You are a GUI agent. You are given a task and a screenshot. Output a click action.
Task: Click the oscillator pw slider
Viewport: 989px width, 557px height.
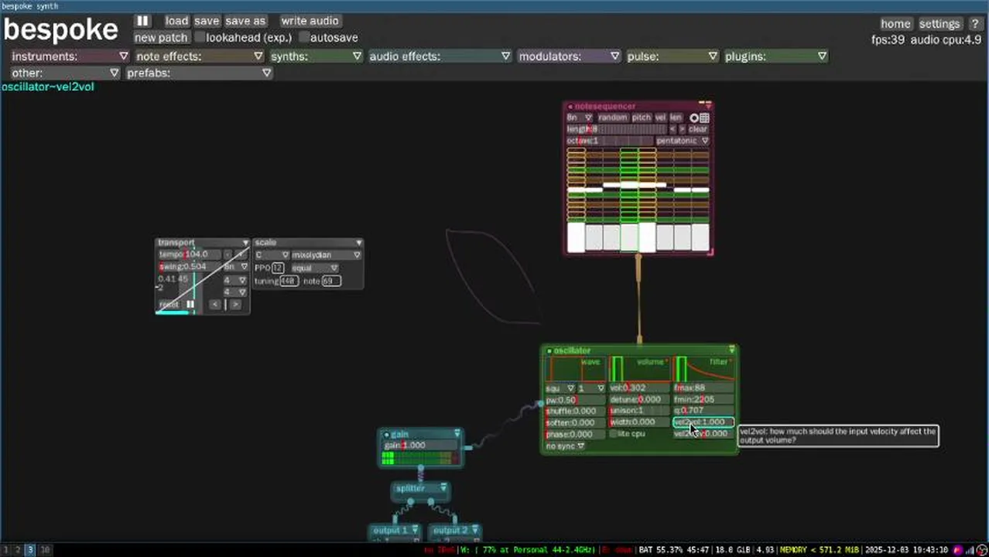[x=575, y=400]
